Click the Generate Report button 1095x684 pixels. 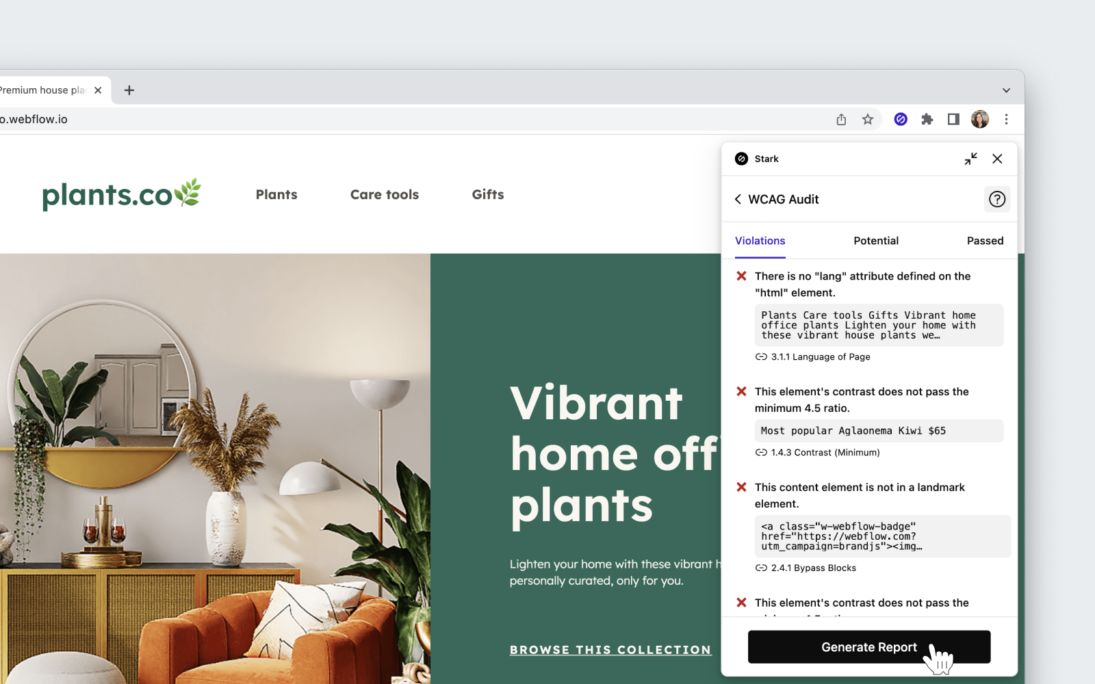pos(869,647)
